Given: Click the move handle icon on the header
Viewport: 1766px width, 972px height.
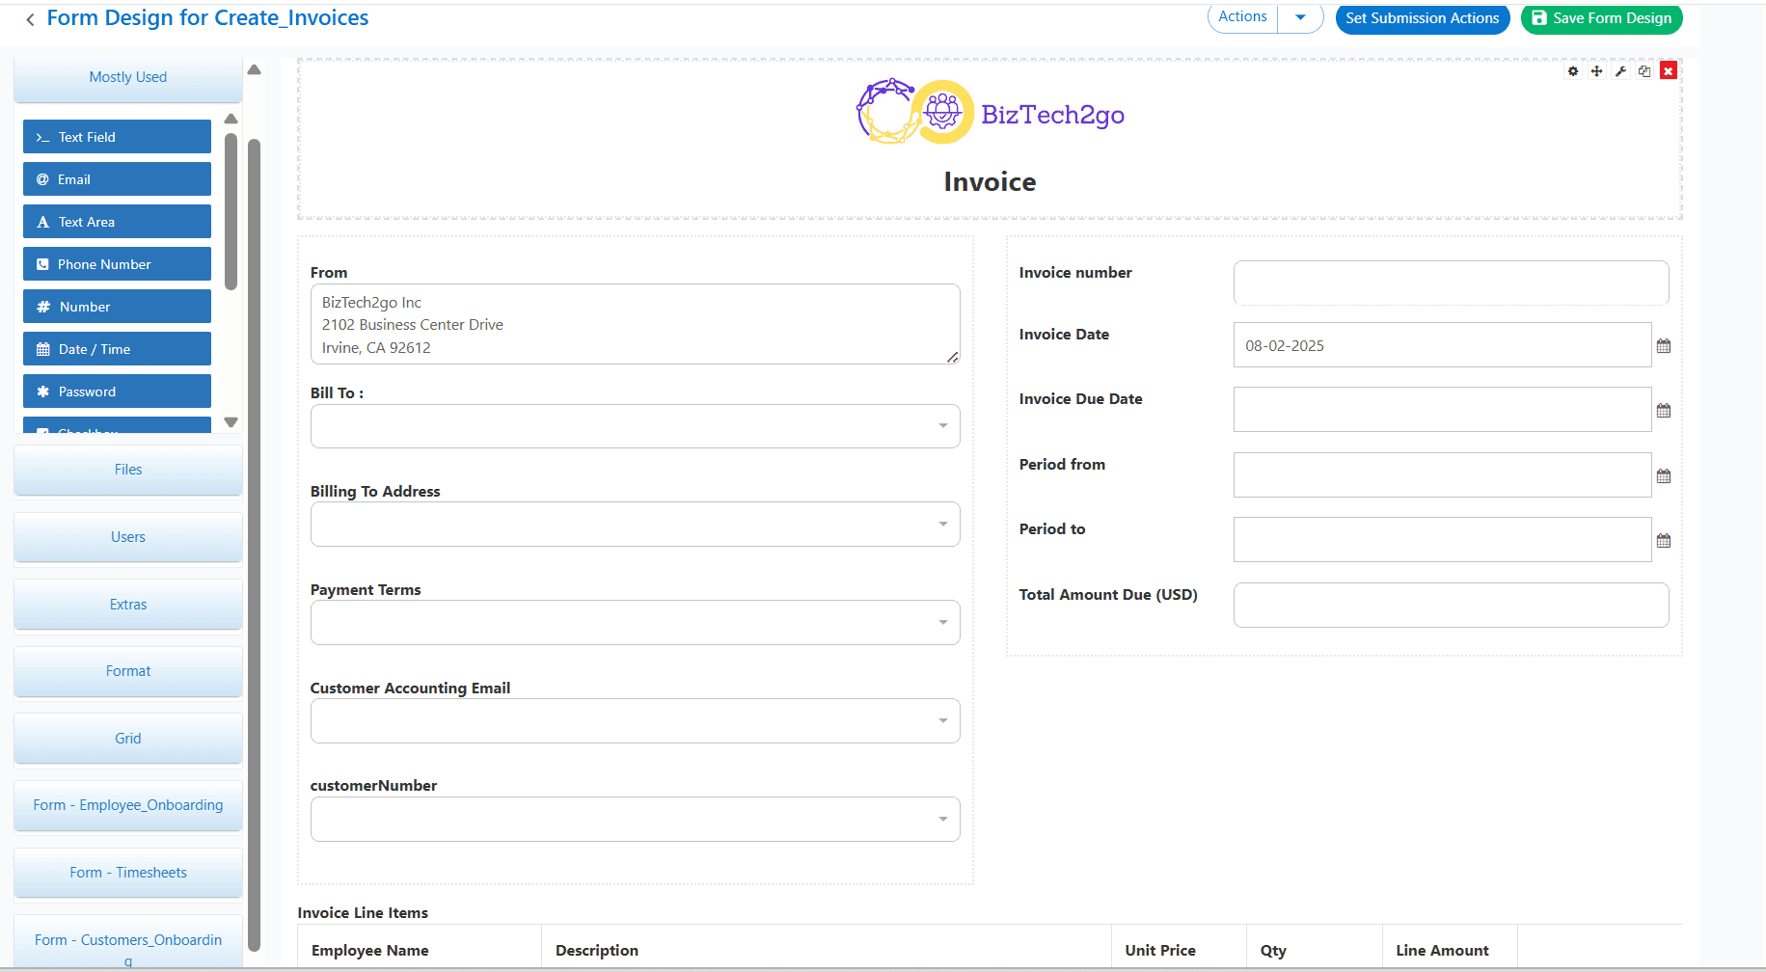Looking at the screenshot, I should pos(1597,70).
